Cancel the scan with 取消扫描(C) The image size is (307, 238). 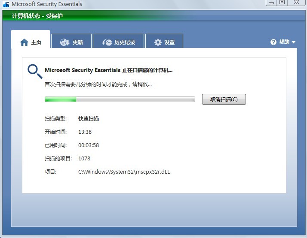point(224,99)
